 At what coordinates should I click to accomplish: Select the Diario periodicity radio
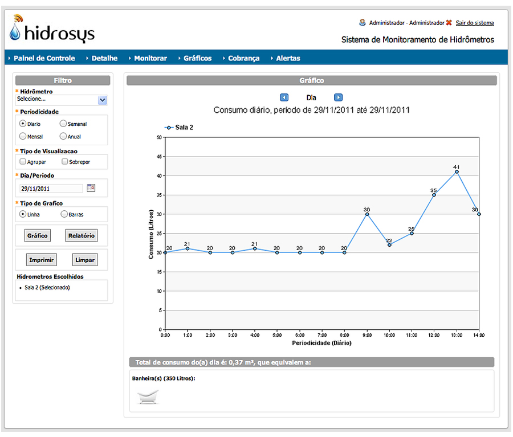(23, 124)
